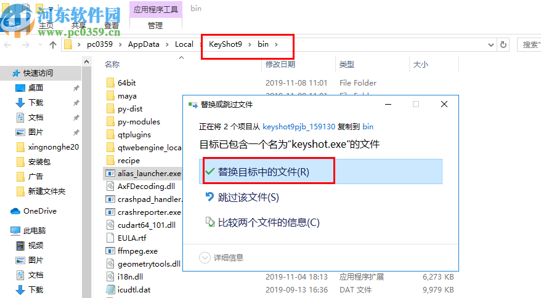The image size is (541, 298).
Task: Click the 64bit folder icon
Action: pyautogui.click(x=110, y=83)
